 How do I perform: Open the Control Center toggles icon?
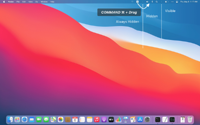point(177,2)
